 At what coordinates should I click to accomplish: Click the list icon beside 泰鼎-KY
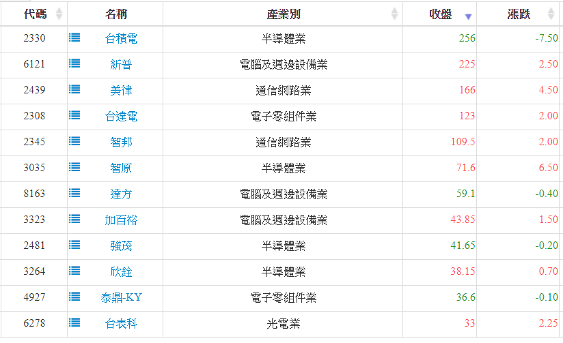pyautogui.click(x=74, y=297)
